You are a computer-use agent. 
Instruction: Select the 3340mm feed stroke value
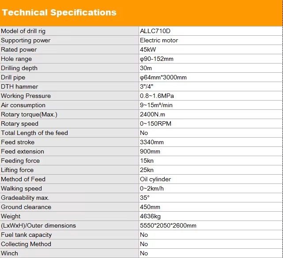(152, 142)
